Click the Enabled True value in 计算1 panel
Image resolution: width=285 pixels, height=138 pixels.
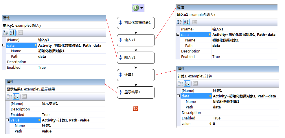246,118
